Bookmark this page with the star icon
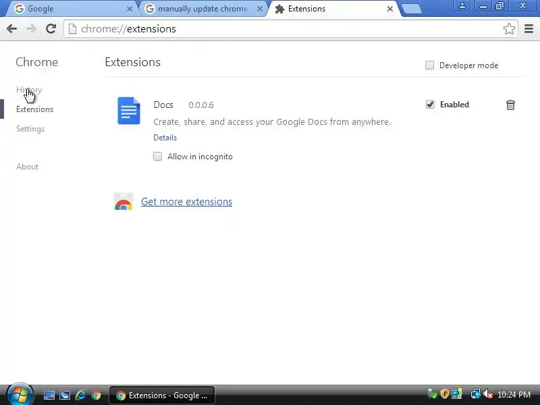This screenshot has height=405, width=540. [x=509, y=29]
